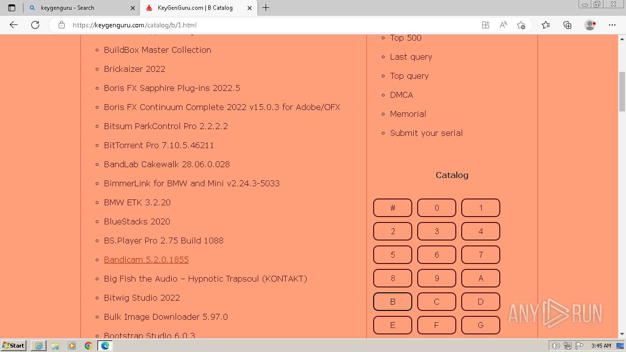Screen dimensions: 626x352
Task: Open the profile avatar icon
Action: tap(590, 25)
